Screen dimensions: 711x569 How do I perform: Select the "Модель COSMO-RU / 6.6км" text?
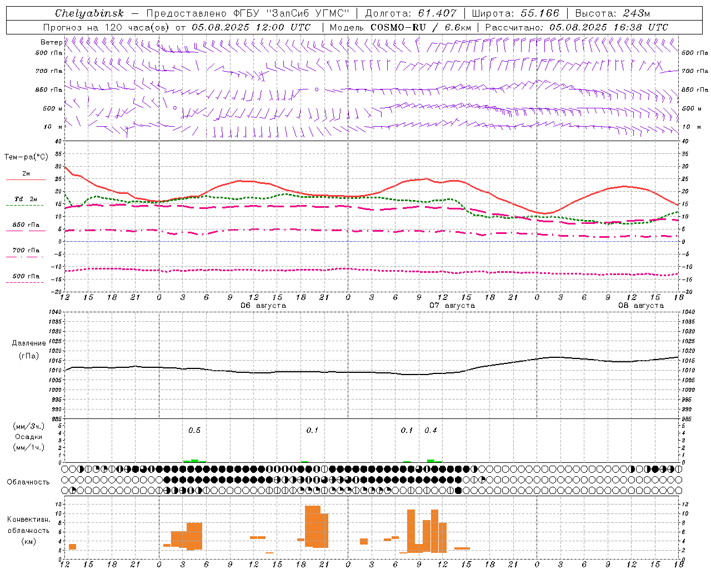pos(400,27)
